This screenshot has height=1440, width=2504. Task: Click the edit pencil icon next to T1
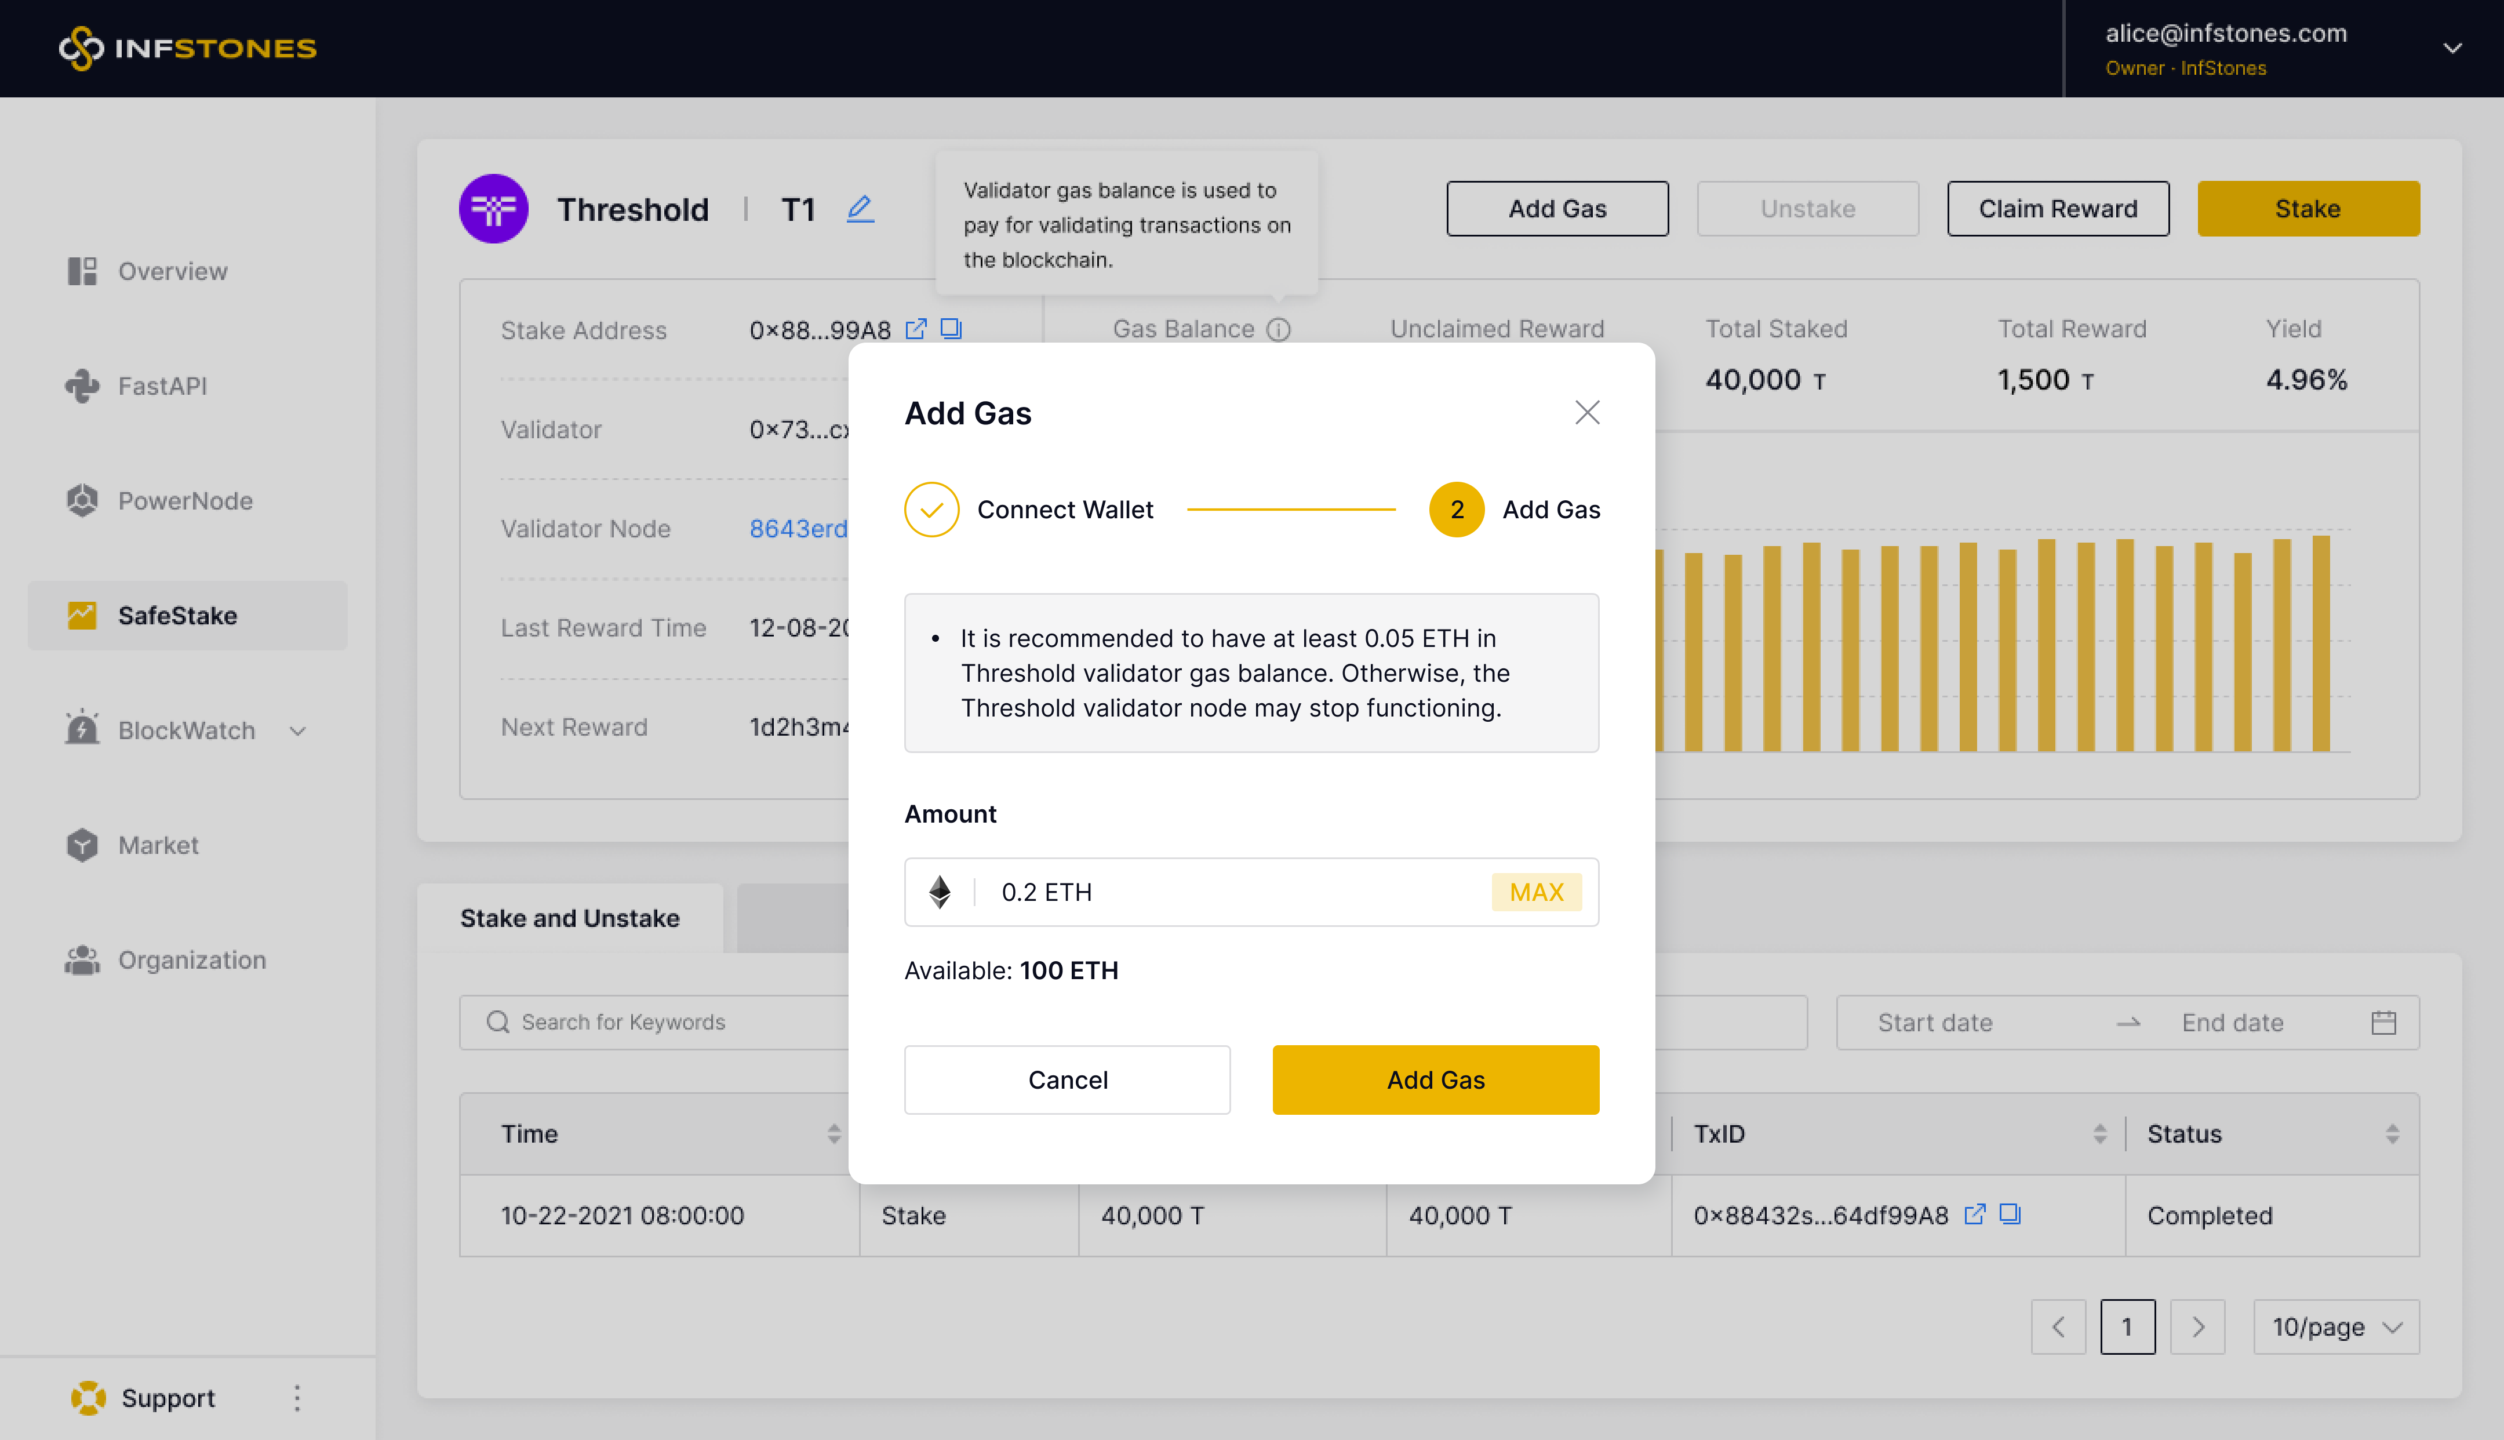coord(860,209)
